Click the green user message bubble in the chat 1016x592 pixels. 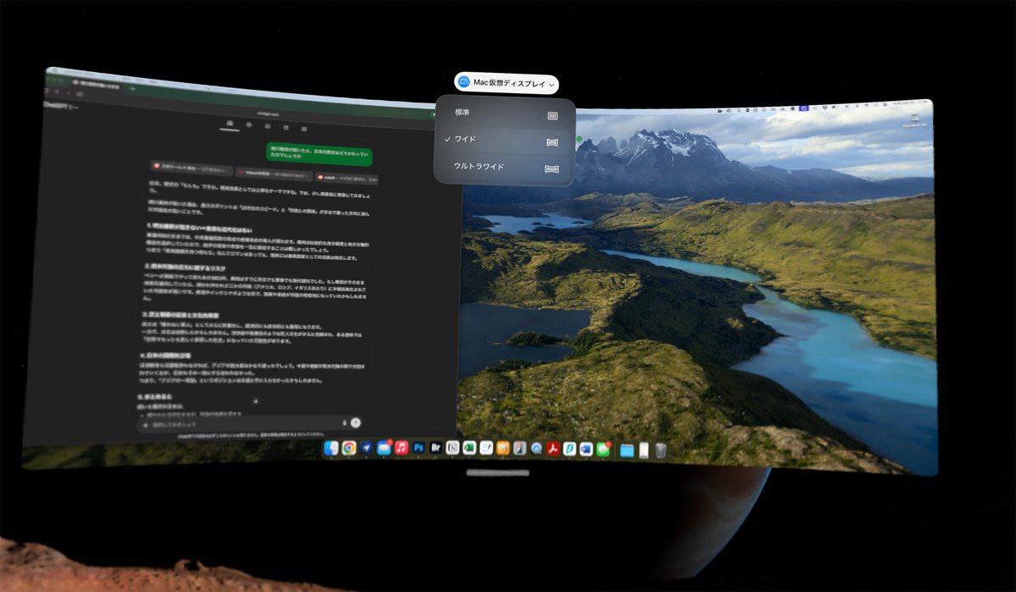tap(318, 153)
